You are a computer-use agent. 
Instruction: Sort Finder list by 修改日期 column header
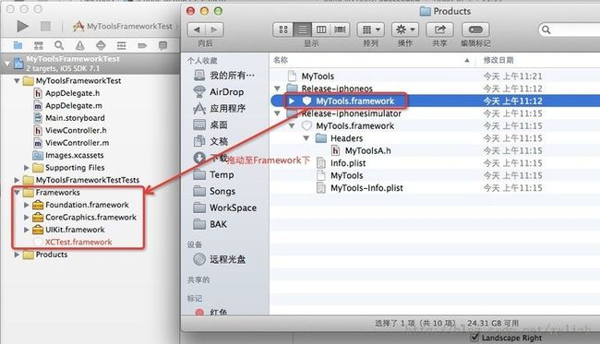[x=498, y=60]
